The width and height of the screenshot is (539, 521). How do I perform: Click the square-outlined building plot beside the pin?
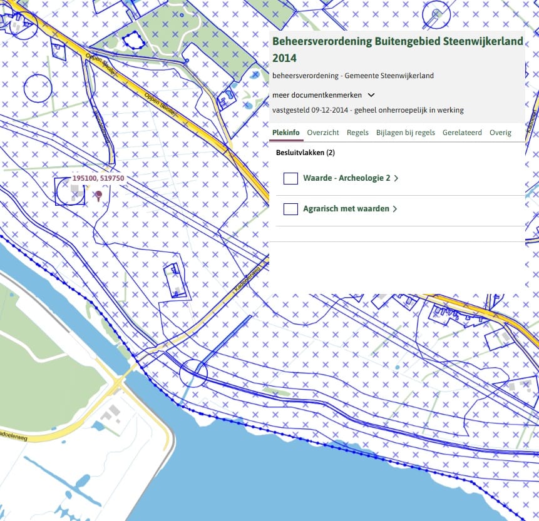(69, 191)
